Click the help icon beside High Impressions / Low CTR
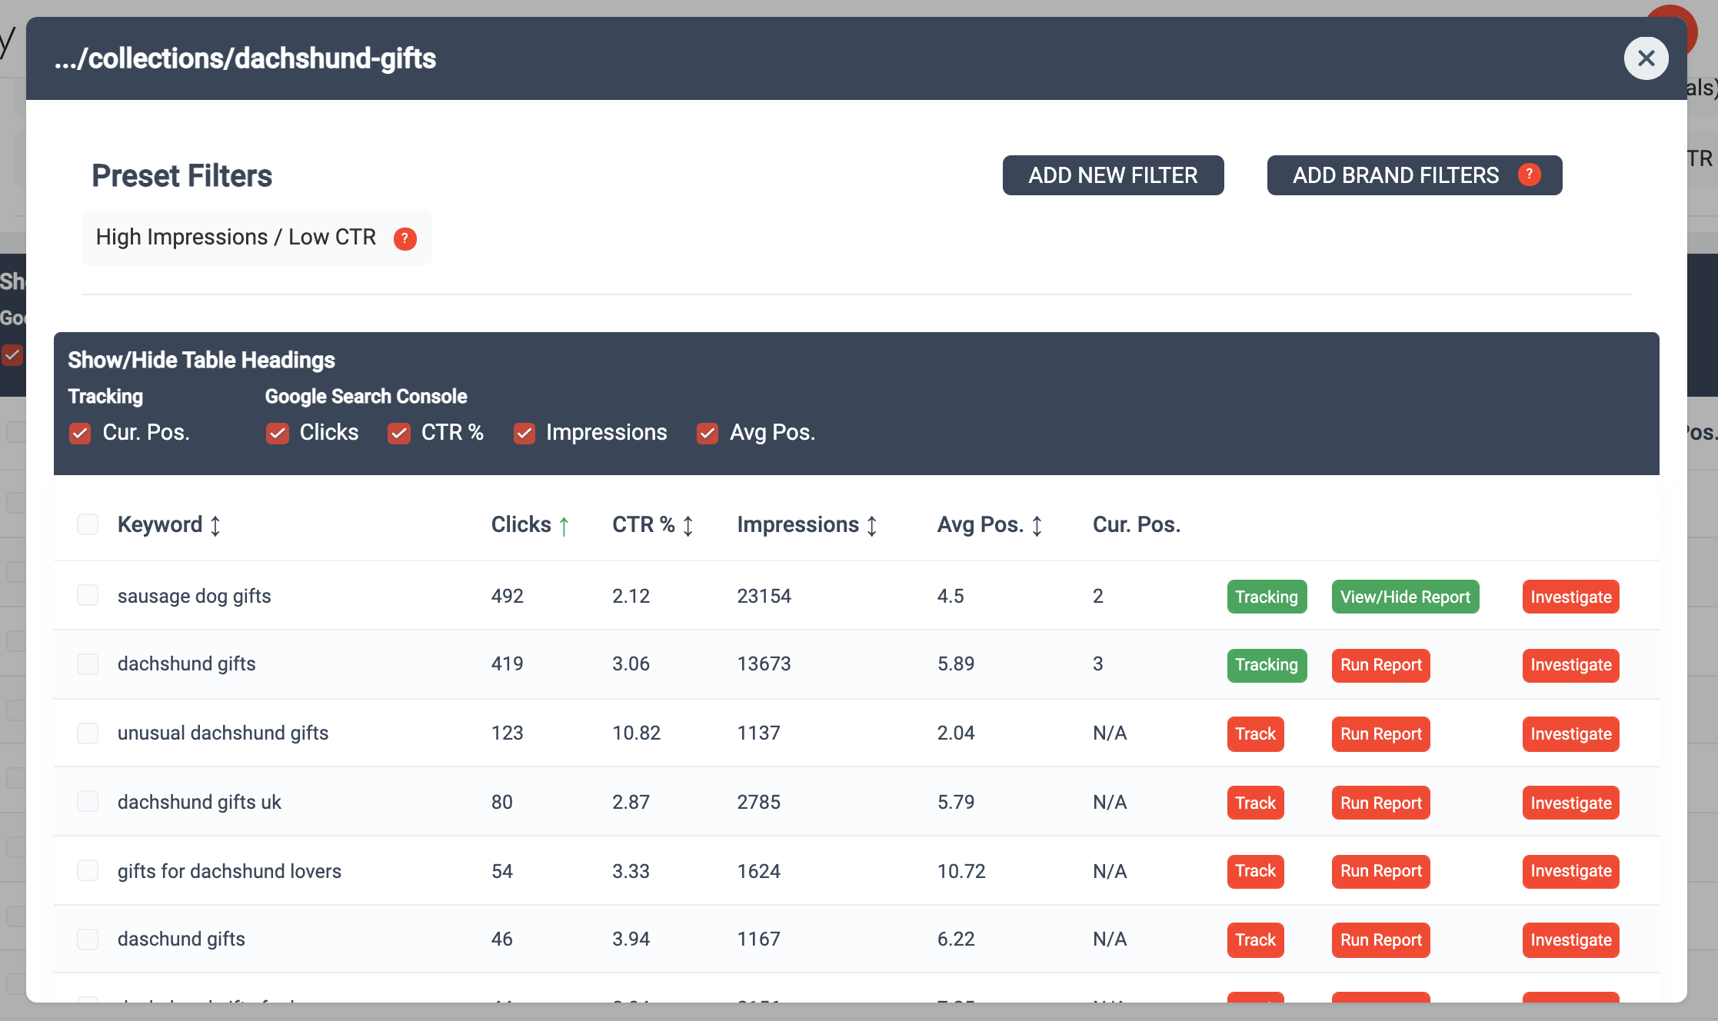 point(405,238)
